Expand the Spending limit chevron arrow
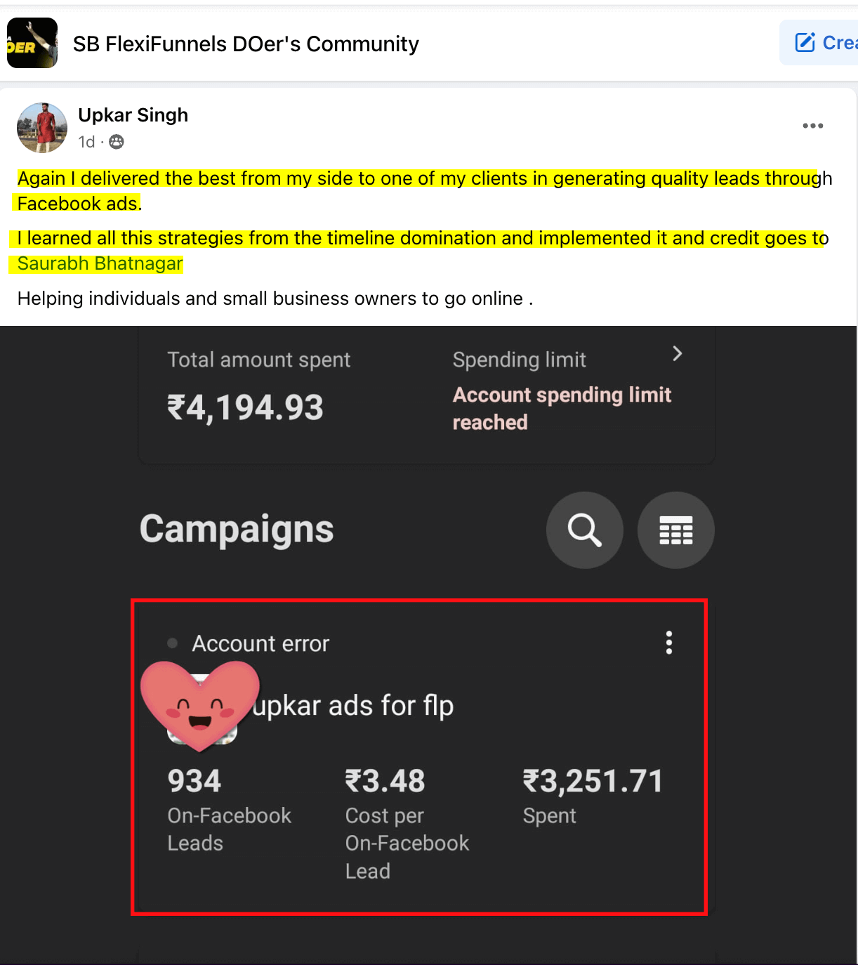 coord(677,353)
